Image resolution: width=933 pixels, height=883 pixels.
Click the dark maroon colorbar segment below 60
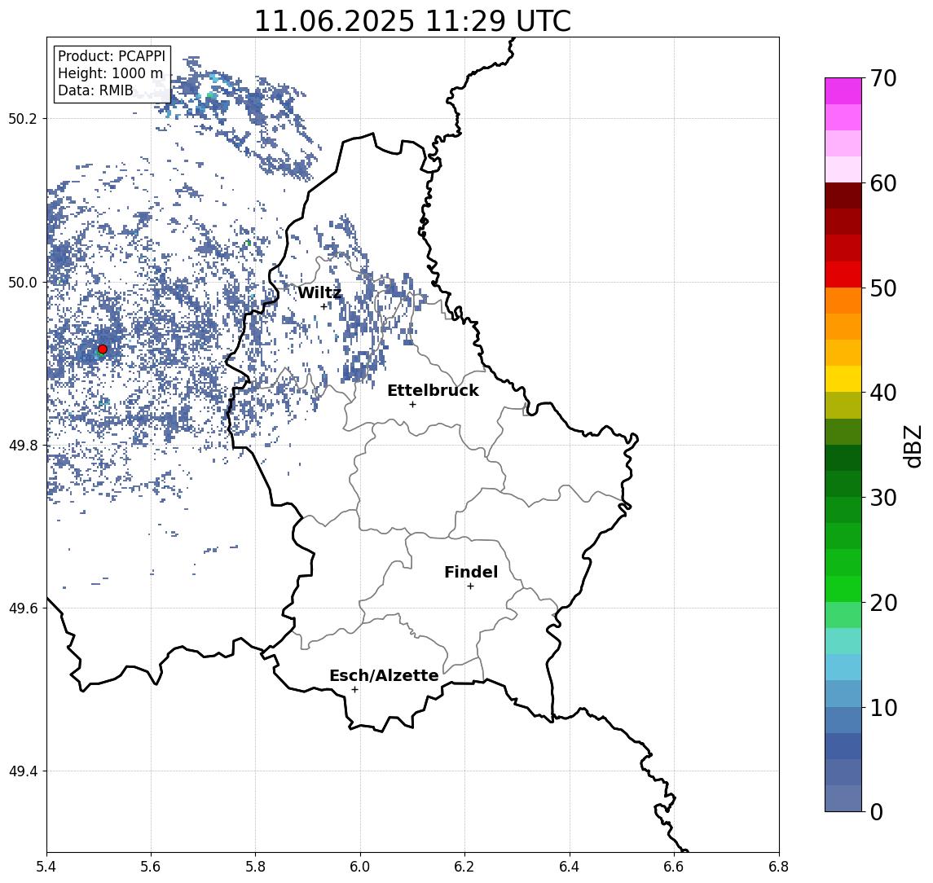pos(843,195)
